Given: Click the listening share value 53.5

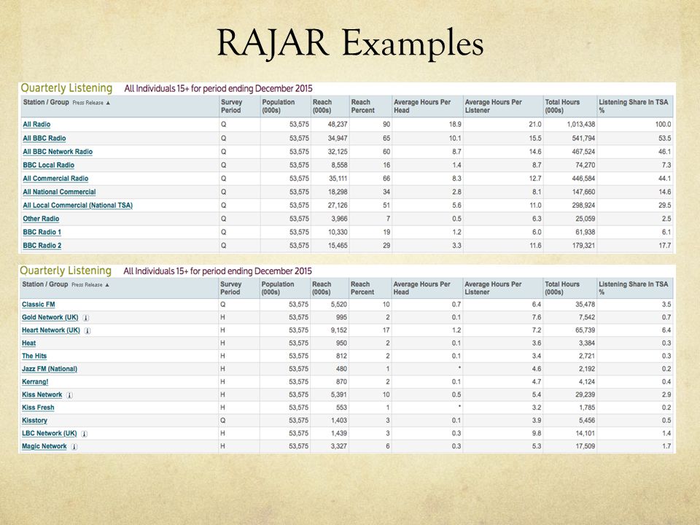Looking at the screenshot, I should (x=665, y=139).
